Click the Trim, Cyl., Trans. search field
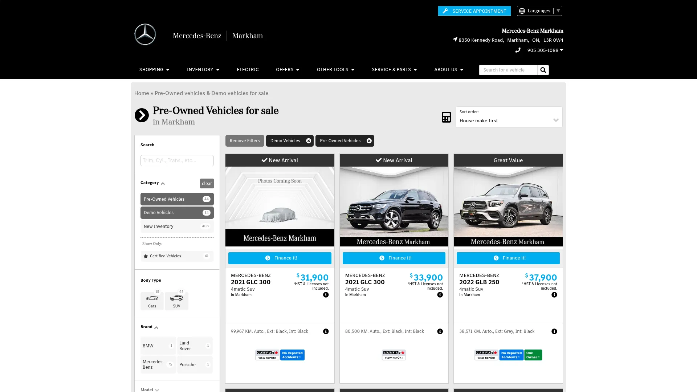Screen dimensions: 697x392 [177, 161]
